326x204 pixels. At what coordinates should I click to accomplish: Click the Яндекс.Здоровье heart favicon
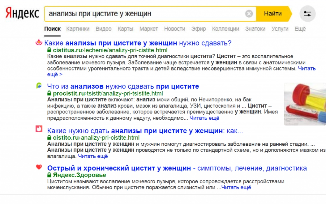pos(39,167)
